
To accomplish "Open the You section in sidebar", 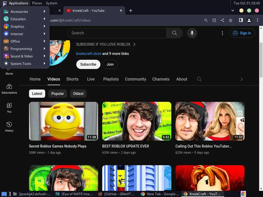I will [x=9, y=108].
